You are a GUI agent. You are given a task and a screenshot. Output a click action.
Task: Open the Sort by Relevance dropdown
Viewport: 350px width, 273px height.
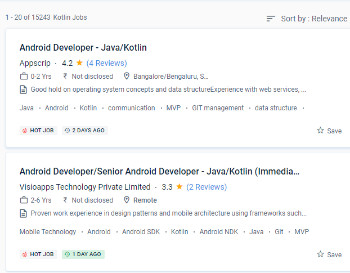point(313,19)
